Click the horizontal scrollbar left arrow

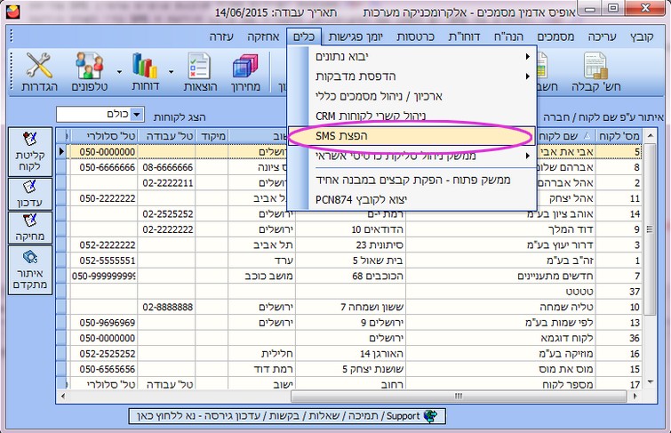click(x=63, y=397)
